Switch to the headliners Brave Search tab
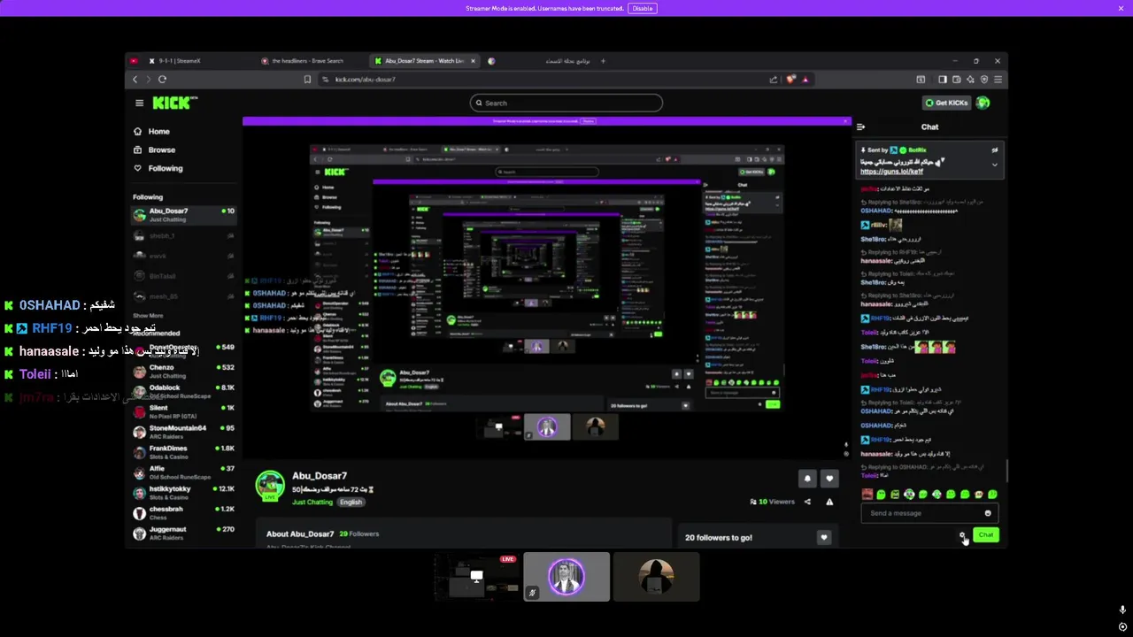1133x637 pixels. coord(307,61)
